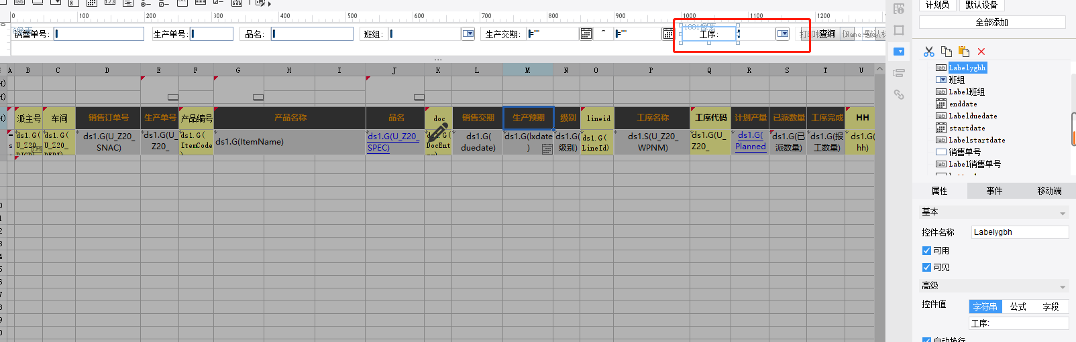Copy the selected widget
The height and width of the screenshot is (342, 1076).
(x=946, y=52)
